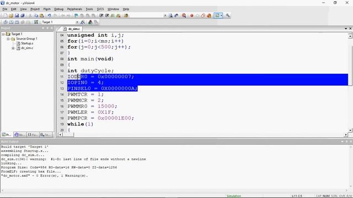
Task: Open the Flash menu
Action: (x=47, y=9)
